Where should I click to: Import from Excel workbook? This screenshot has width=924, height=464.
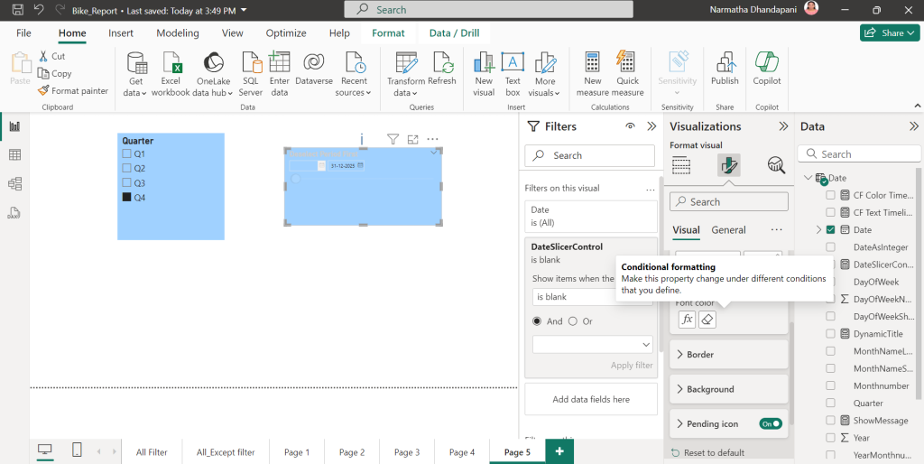[171, 74]
